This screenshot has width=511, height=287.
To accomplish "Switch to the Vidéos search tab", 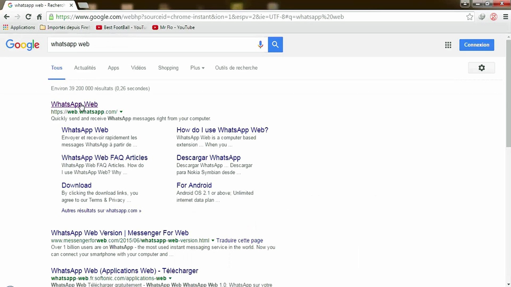I will click(x=138, y=68).
